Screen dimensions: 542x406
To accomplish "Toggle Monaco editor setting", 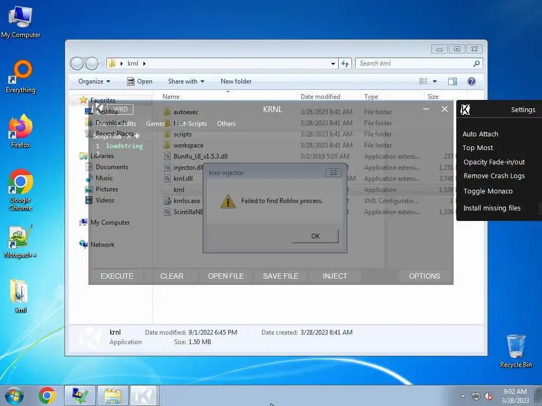I will click(x=487, y=191).
